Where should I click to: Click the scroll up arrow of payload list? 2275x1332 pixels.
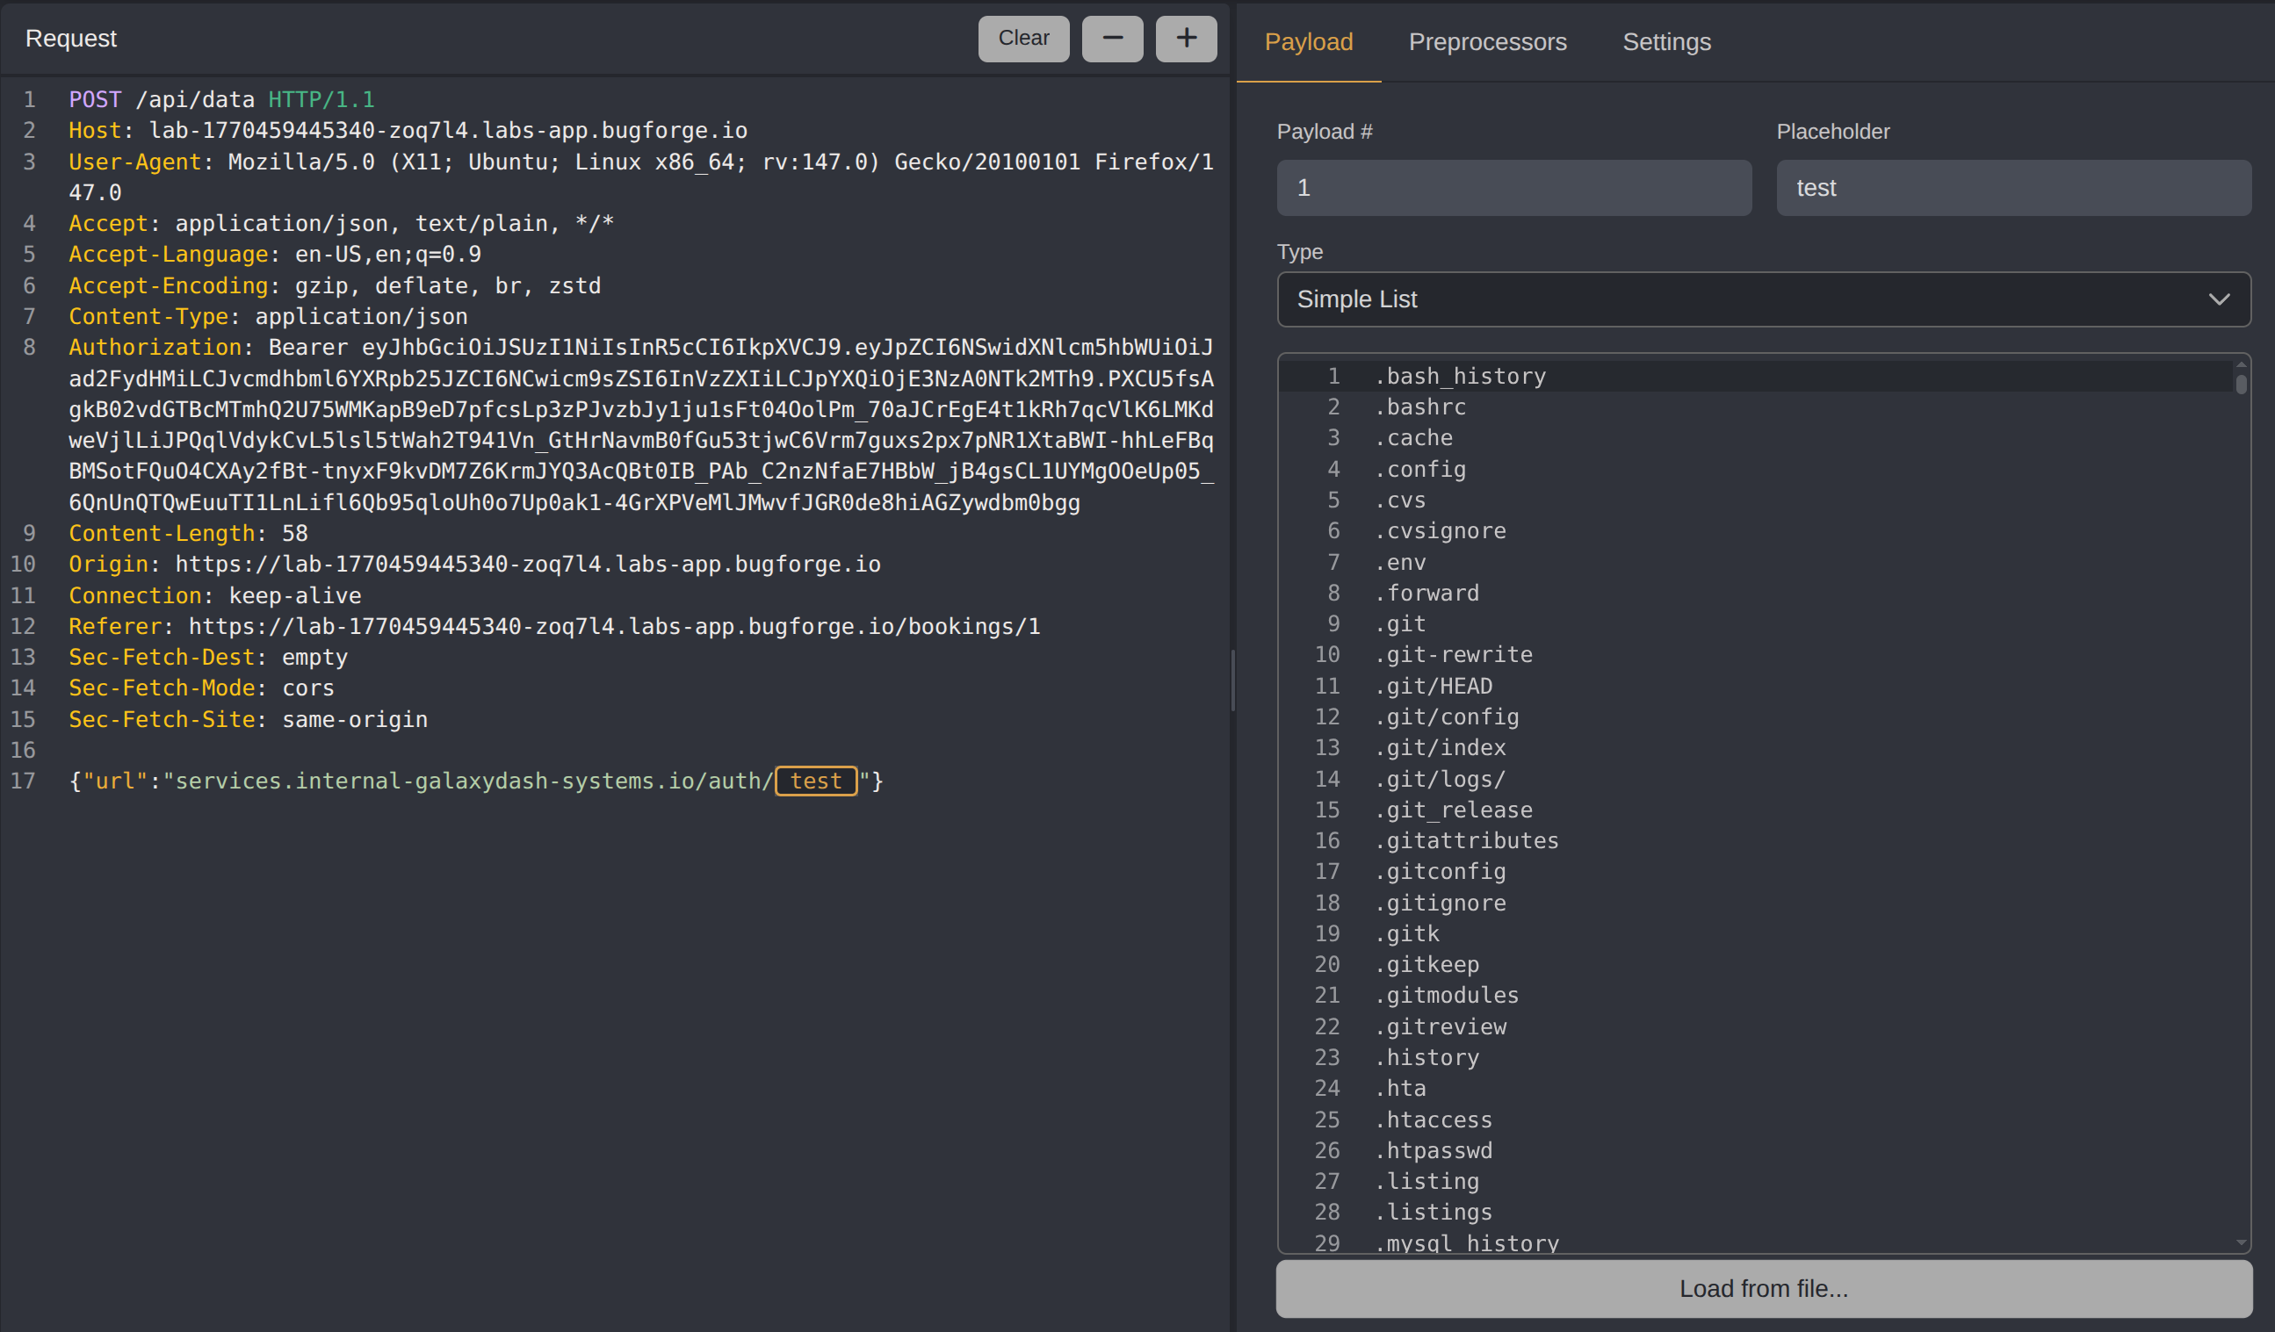[2241, 364]
